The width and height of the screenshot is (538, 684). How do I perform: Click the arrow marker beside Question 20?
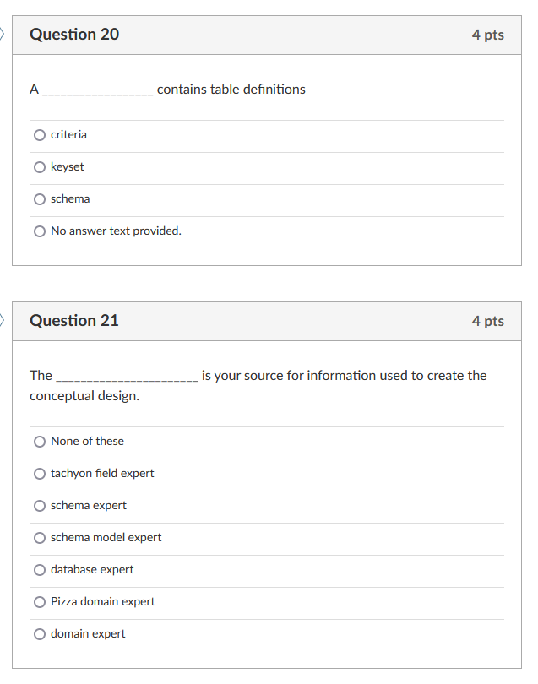(3, 34)
